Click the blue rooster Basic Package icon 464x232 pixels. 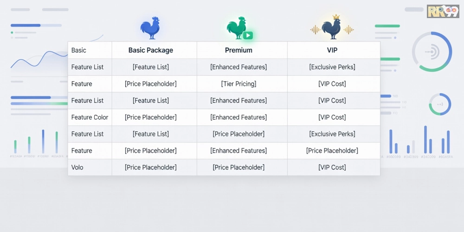pos(150,28)
